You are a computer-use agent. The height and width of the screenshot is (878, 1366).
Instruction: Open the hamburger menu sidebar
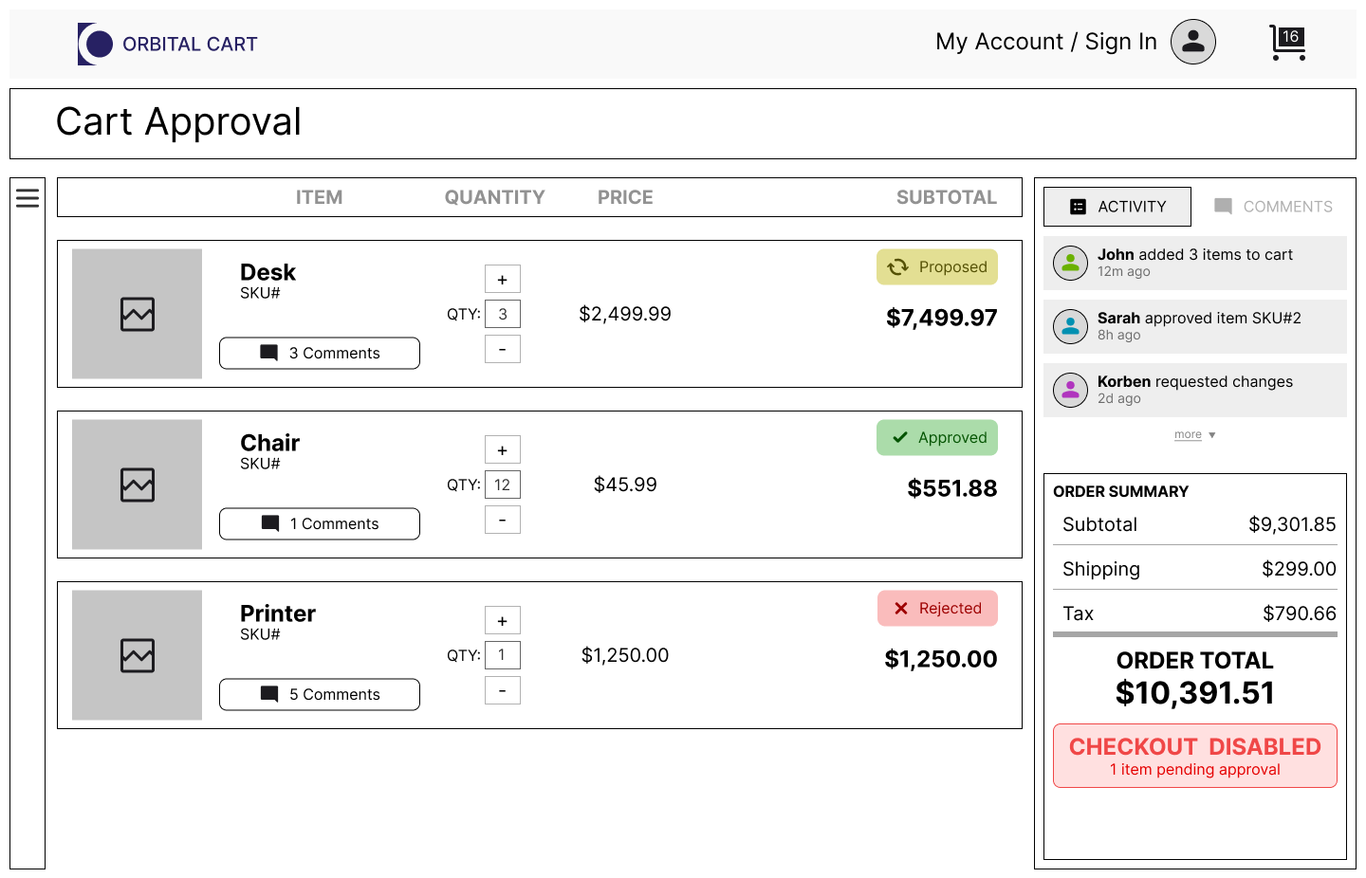tap(28, 197)
